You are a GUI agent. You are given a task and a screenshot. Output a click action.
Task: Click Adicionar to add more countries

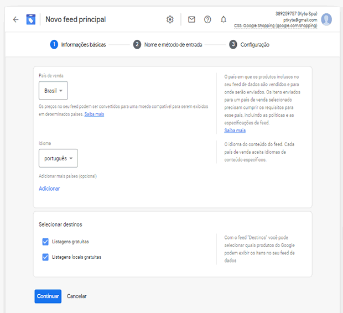(x=49, y=189)
